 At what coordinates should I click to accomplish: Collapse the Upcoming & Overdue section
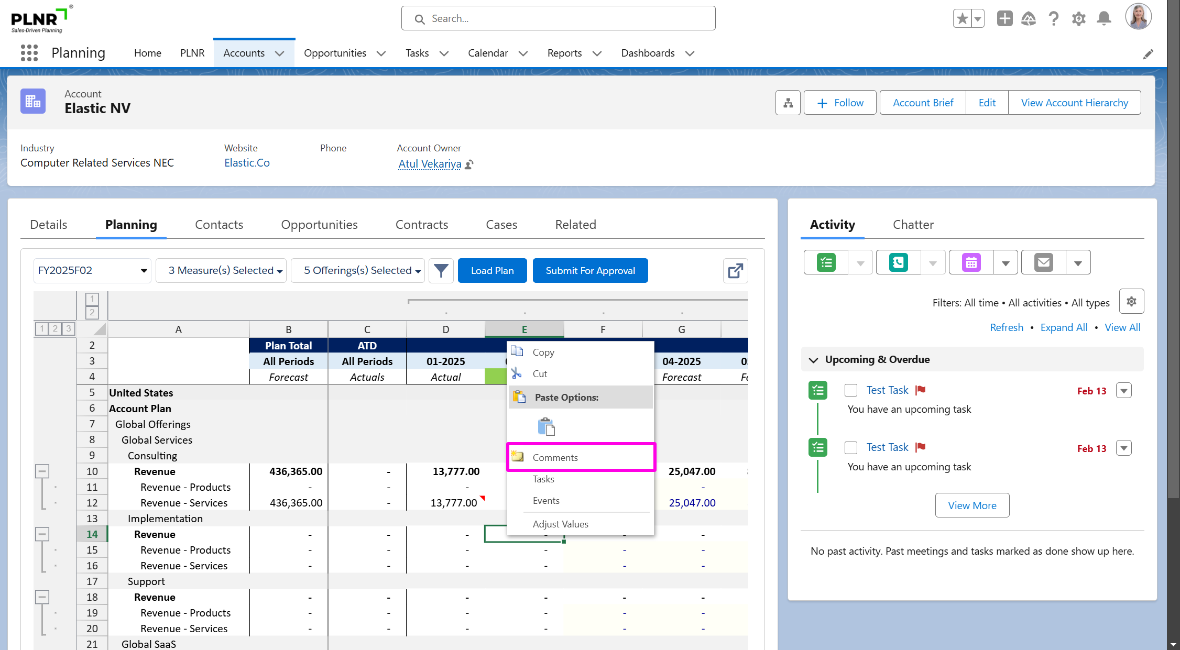pyautogui.click(x=813, y=360)
